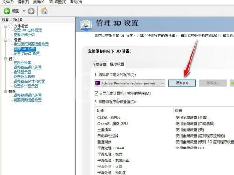
Task: Open 调整视频图像设置 item
Action: click(x=28, y=100)
